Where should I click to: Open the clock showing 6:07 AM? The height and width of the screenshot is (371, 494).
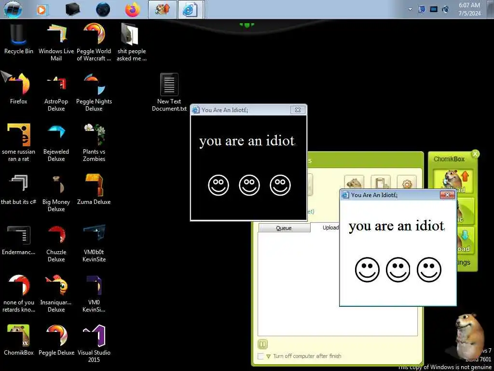pos(469,10)
